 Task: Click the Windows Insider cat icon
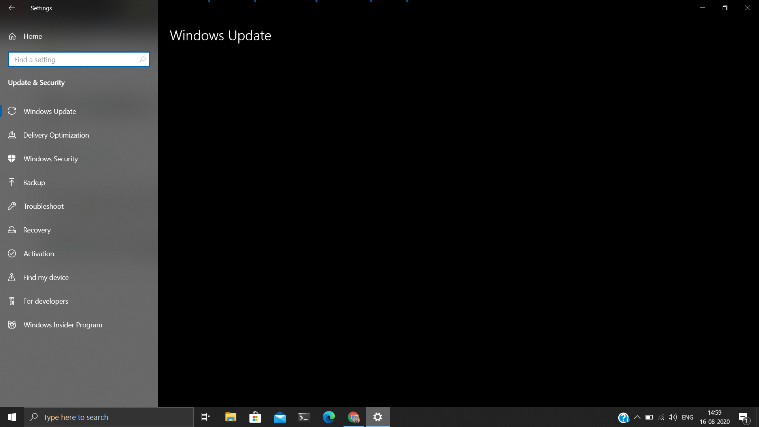coord(12,325)
